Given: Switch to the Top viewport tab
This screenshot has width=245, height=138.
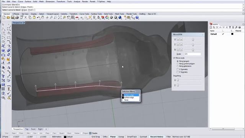Looking at the screenshot, I should click(27, 129).
